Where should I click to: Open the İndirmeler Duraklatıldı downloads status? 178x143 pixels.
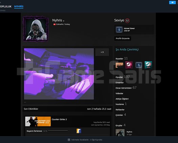(x=87, y=140)
